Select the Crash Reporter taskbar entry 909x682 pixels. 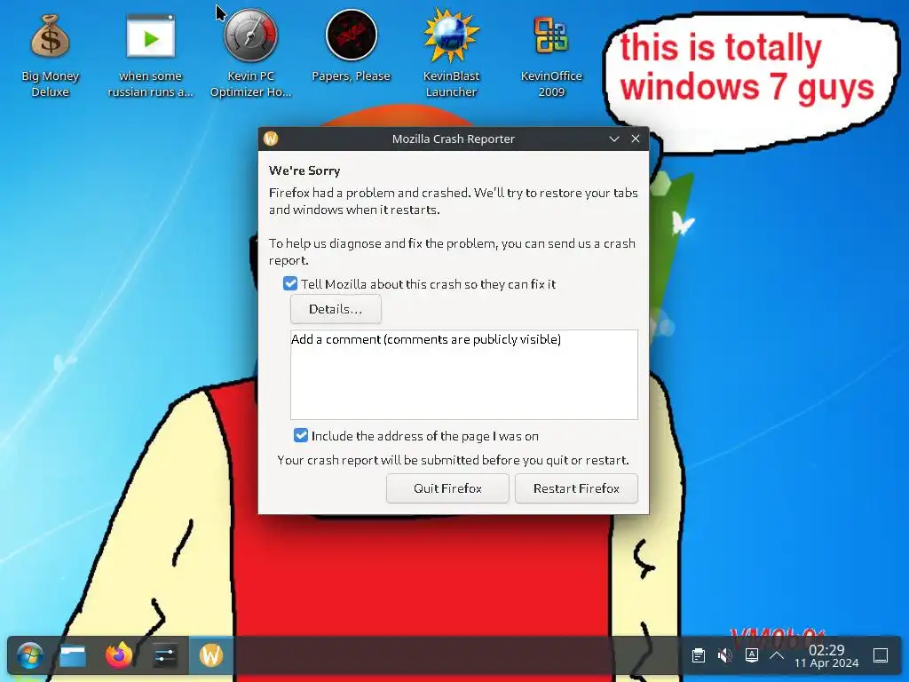211,656
